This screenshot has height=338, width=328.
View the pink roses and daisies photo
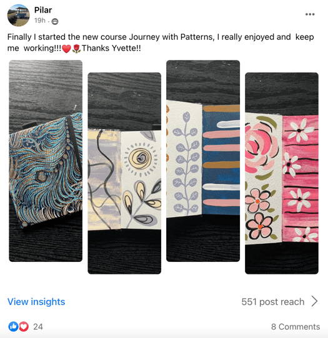pos(282,173)
